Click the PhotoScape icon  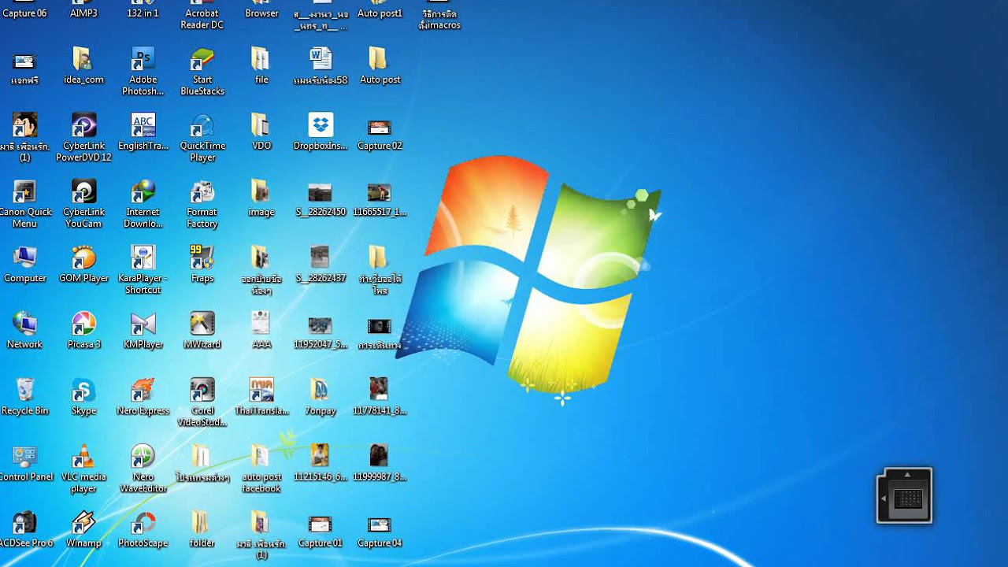143,523
